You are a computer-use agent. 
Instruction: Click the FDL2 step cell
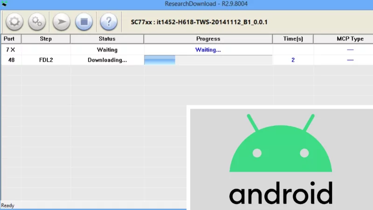46,60
